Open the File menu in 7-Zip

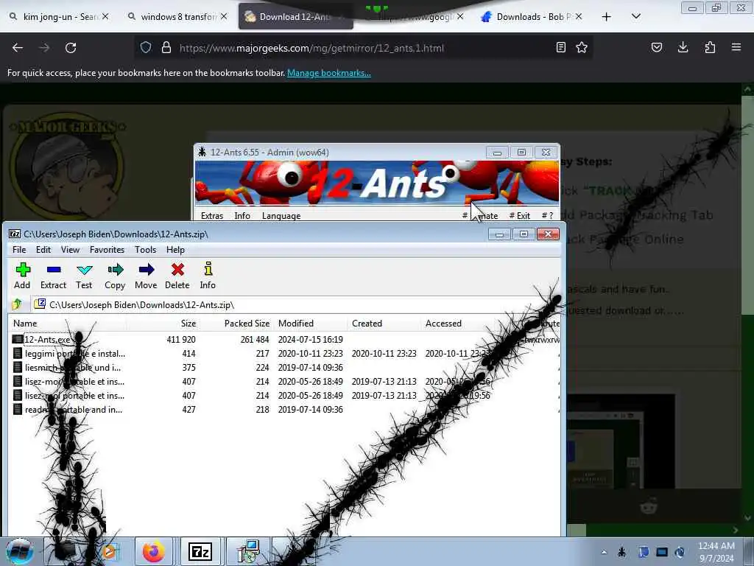(x=19, y=250)
